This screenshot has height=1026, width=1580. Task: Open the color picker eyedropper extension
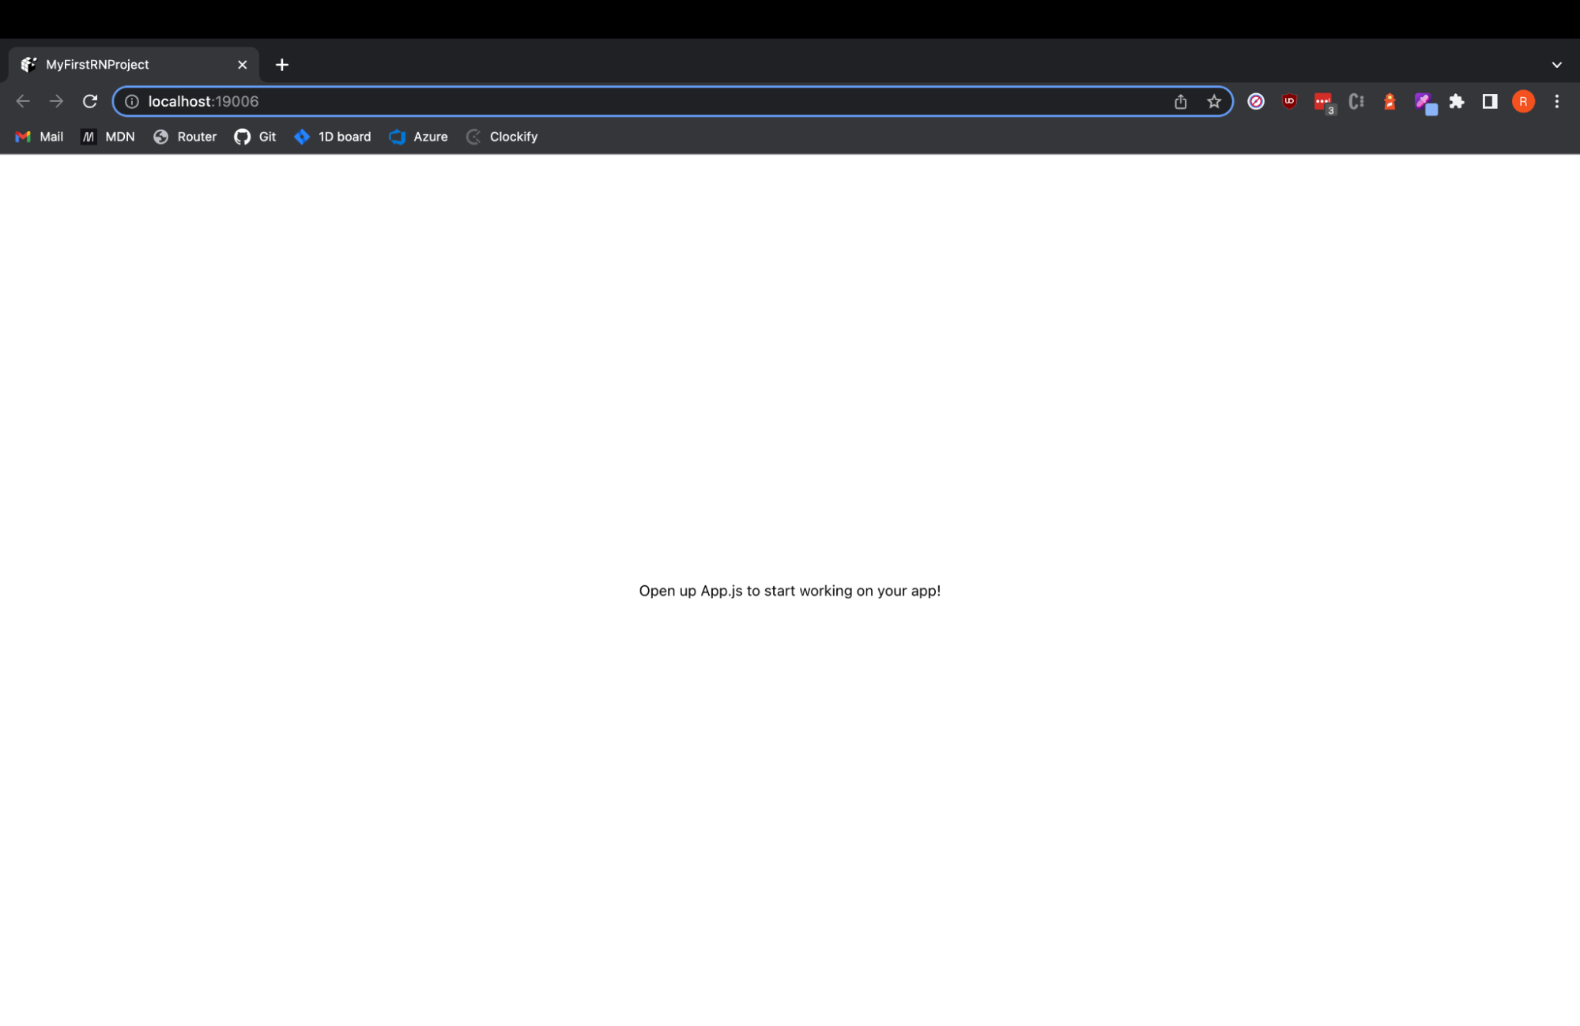pyautogui.click(x=1424, y=102)
